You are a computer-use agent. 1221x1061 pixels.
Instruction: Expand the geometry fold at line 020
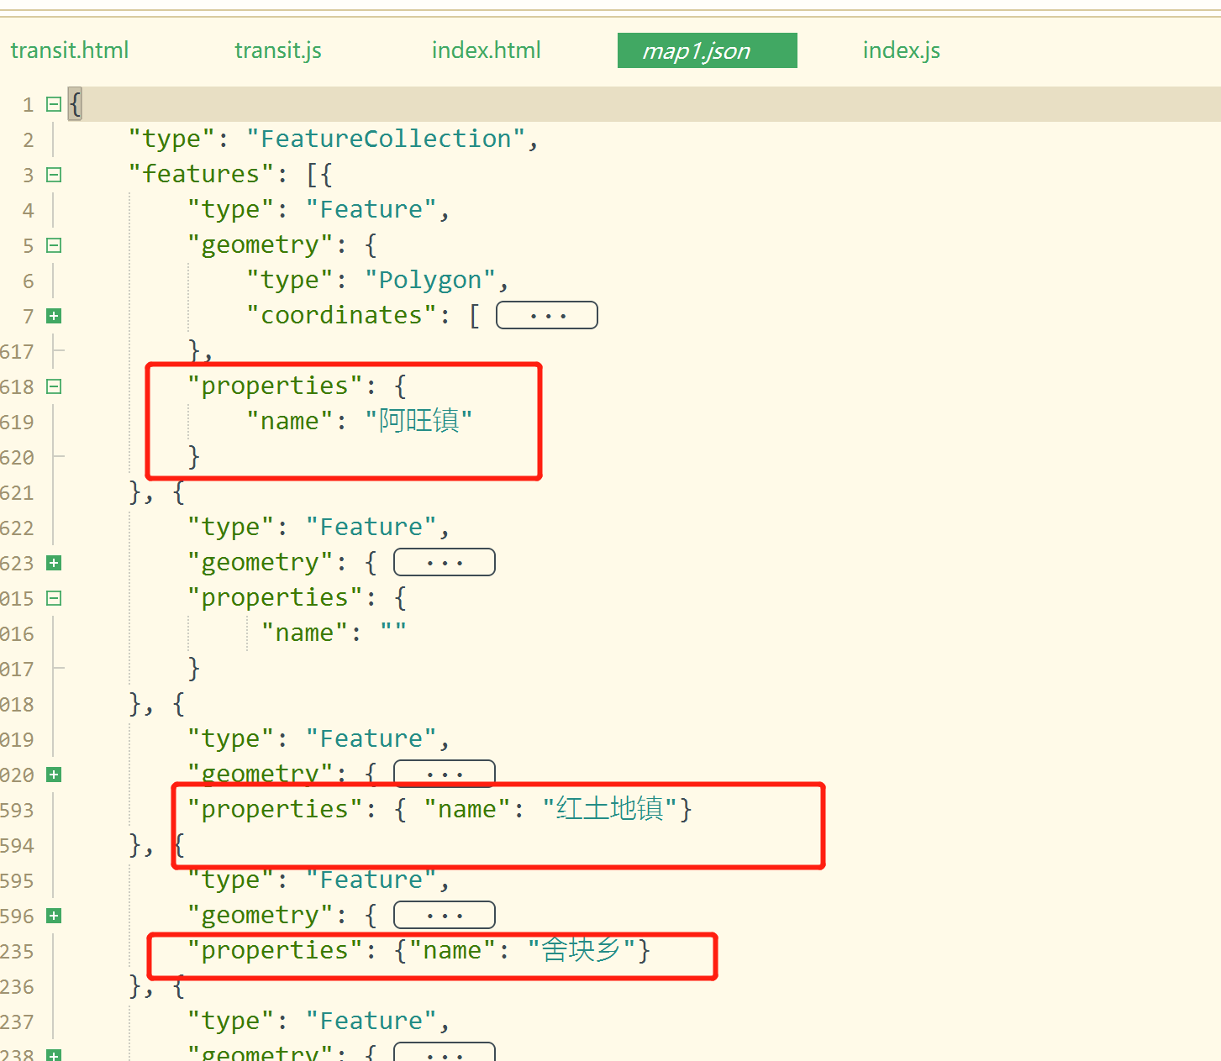click(x=54, y=775)
